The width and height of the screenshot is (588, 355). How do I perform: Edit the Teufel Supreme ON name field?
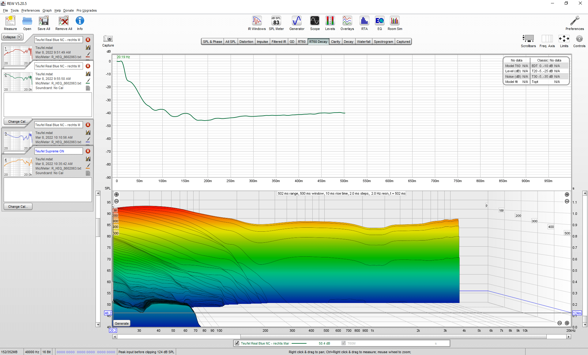58,151
